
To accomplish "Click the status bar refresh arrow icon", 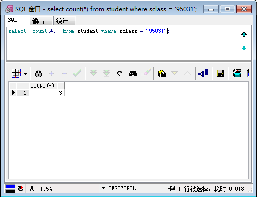I will click(x=21, y=189).
